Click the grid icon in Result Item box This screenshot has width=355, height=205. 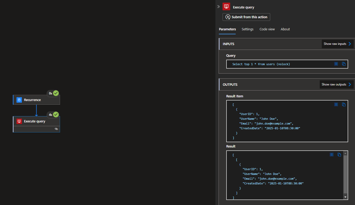pyautogui.click(x=336, y=104)
